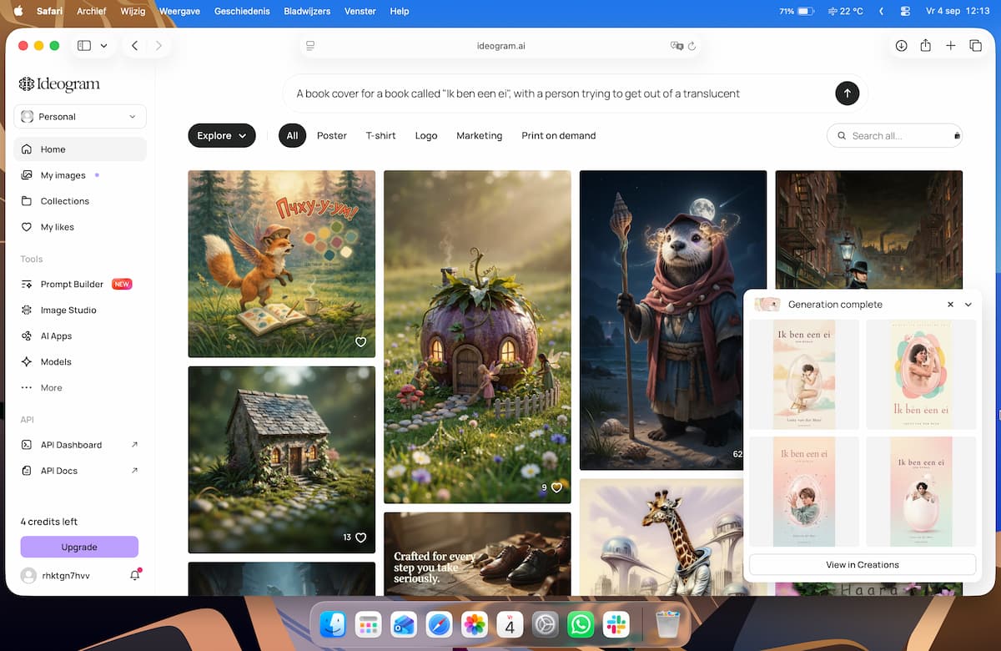Open generated cover with cracked eggshell

[921, 492]
